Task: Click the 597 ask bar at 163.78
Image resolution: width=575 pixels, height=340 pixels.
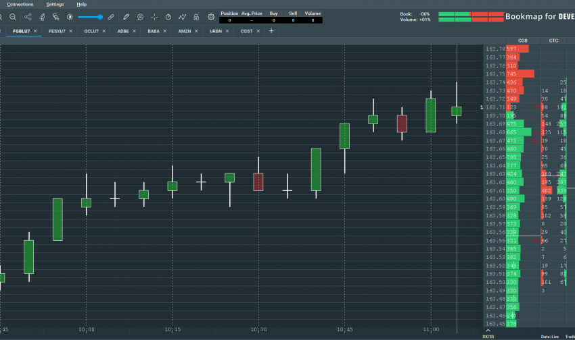Action: [517, 49]
